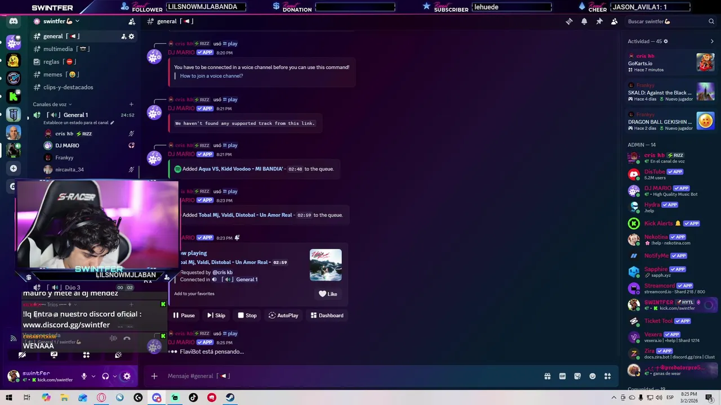The width and height of the screenshot is (721, 405).
Task: Click invite people icon beside server name
Action: click(132, 21)
